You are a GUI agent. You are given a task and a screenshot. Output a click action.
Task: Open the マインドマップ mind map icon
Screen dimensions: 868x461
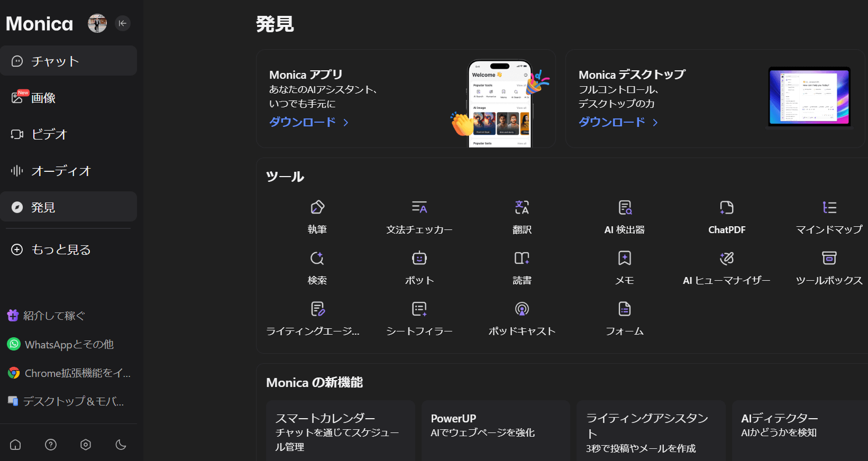(829, 207)
